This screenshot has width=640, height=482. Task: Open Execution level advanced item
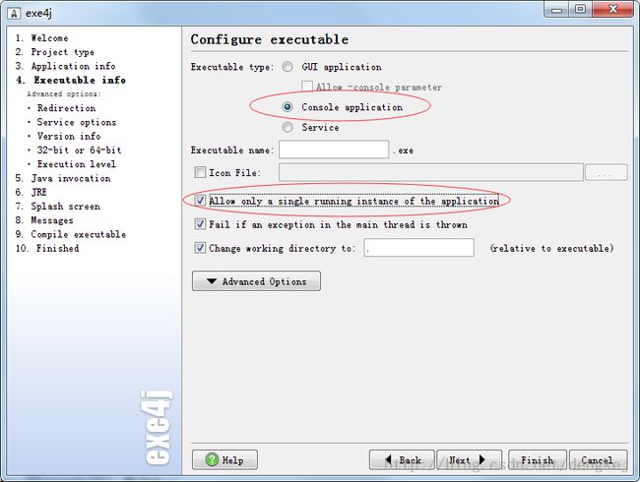(77, 164)
